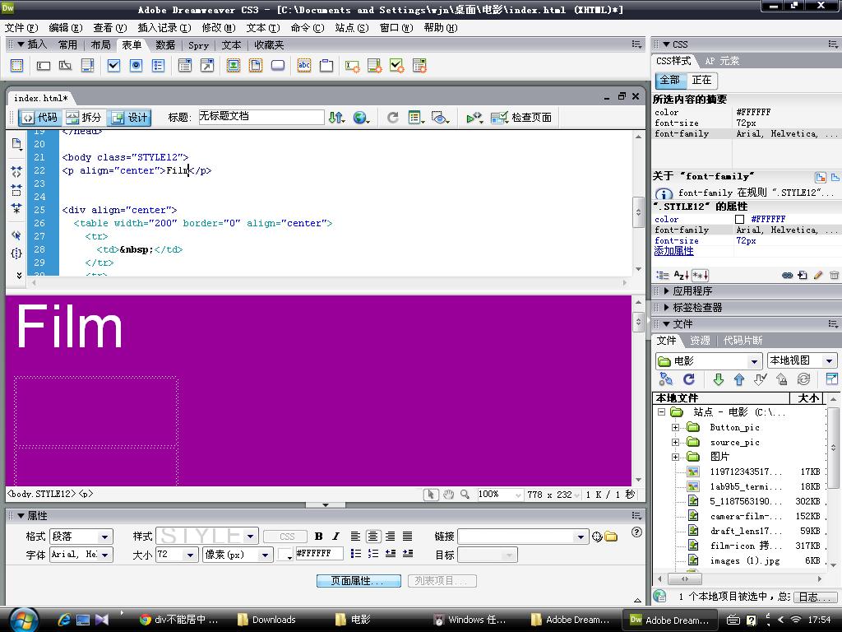This screenshot has height=632, width=842.
Task: Click the 页面属性 button
Action: pos(359,581)
